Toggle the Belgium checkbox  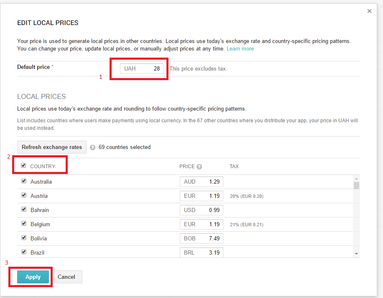(24, 222)
